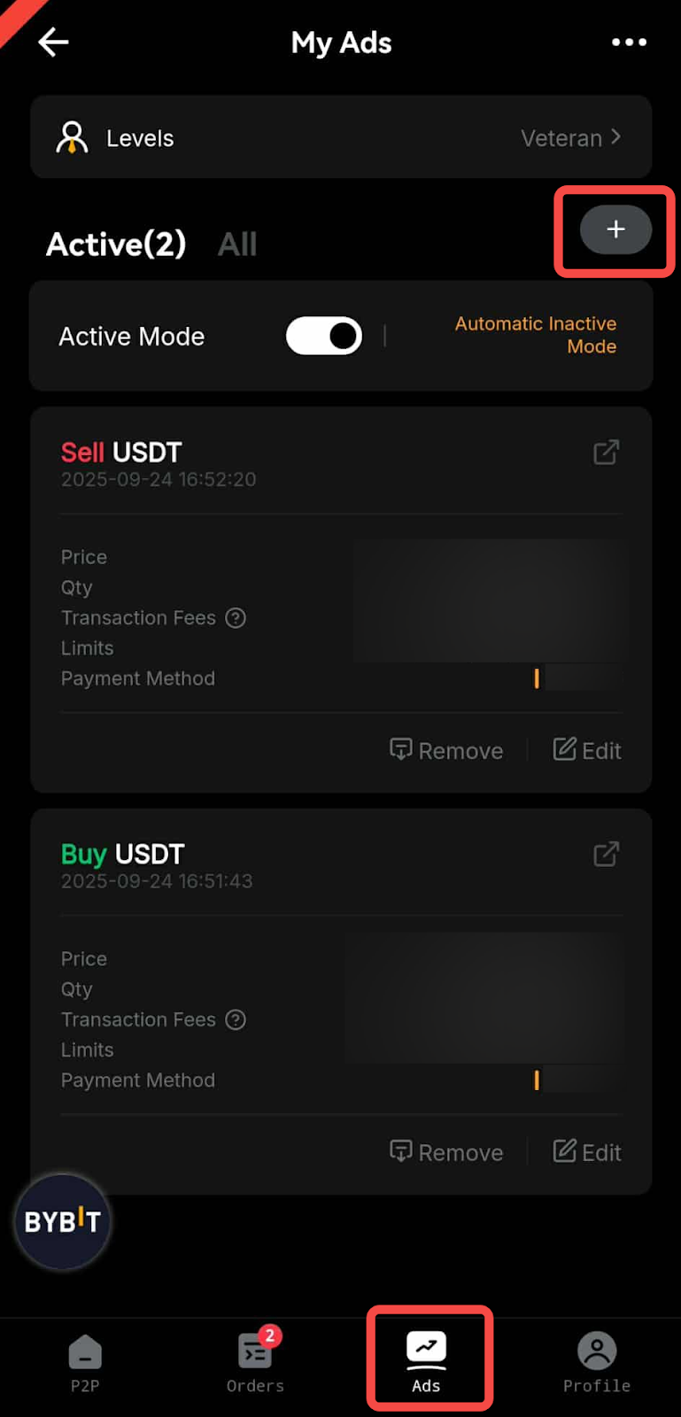The image size is (681, 1417).
Task: Open share icon on Buy USDT ad
Action: [606, 855]
